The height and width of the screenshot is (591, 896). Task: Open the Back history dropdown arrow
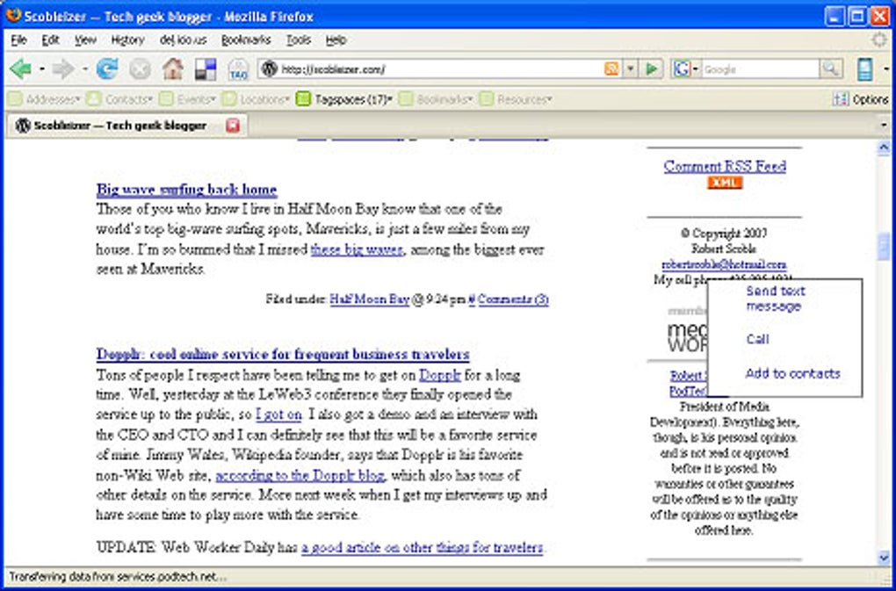click(x=41, y=69)
